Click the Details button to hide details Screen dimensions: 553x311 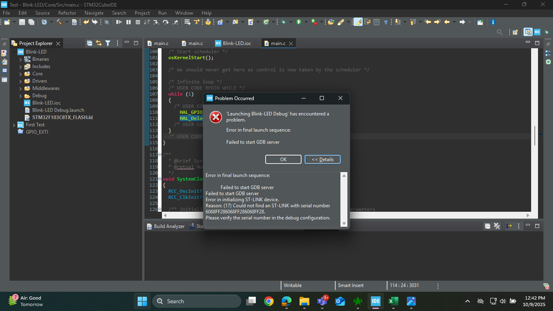(x=322, y=159)
